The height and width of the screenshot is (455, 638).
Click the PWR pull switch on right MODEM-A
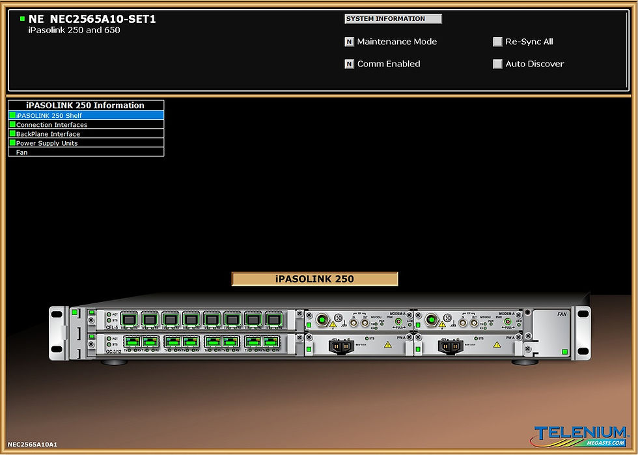507,322
